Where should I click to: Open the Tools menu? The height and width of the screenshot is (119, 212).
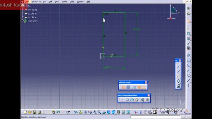pos(72,2)
